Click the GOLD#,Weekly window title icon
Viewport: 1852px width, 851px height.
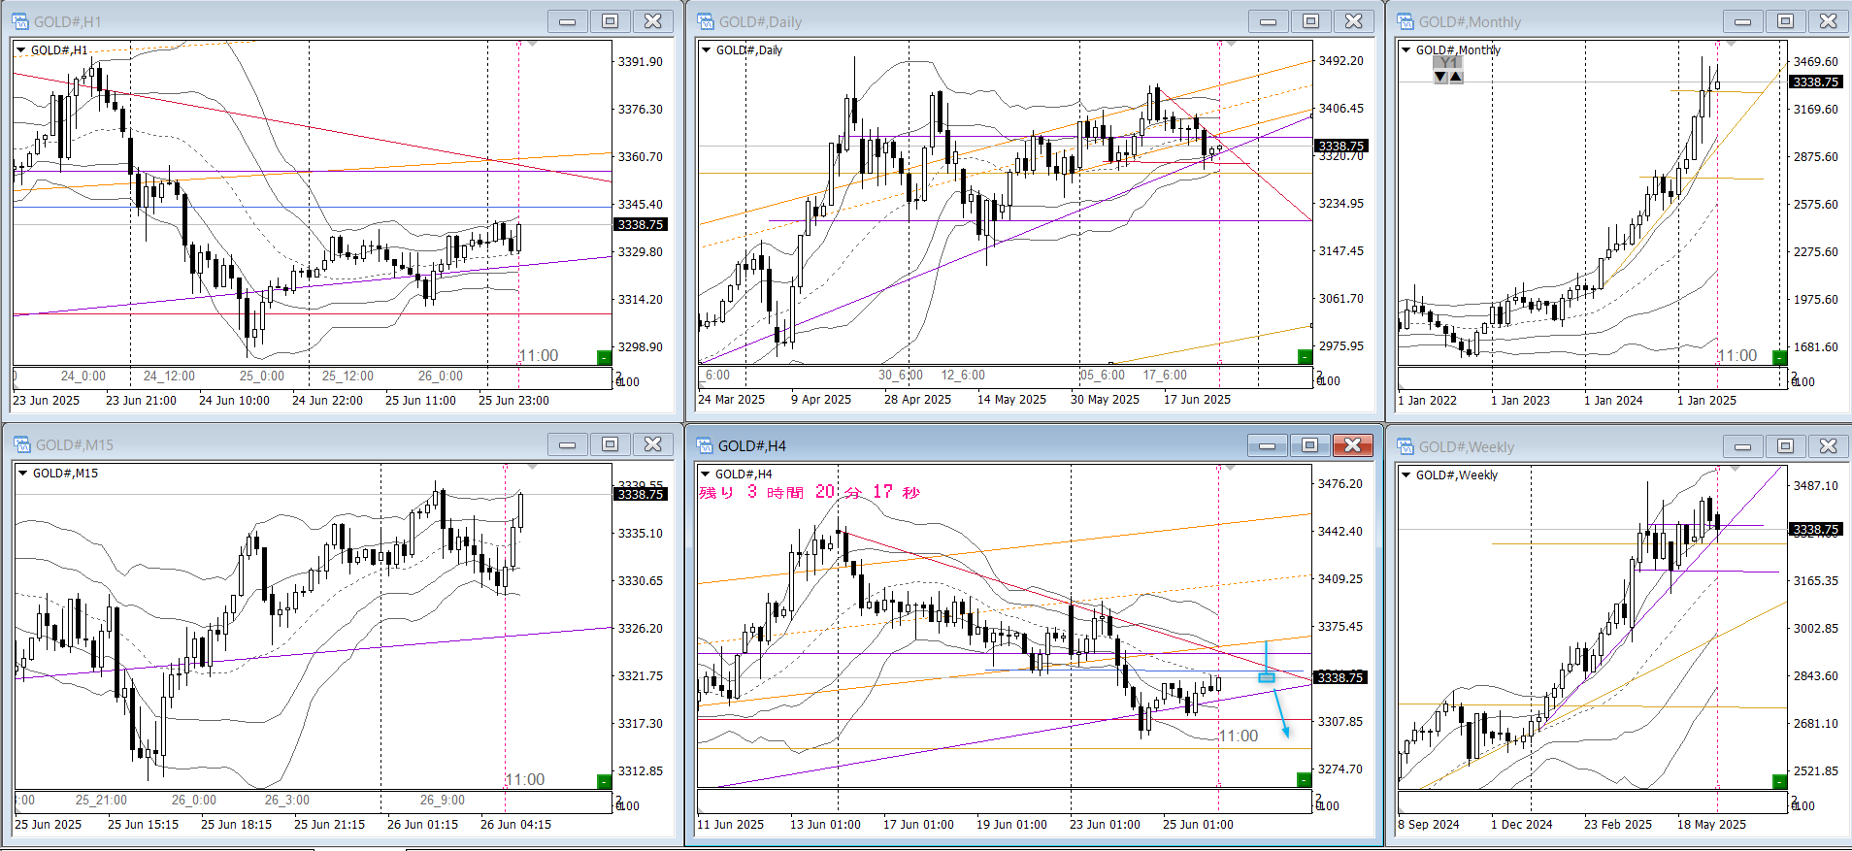coord(1406,446)
